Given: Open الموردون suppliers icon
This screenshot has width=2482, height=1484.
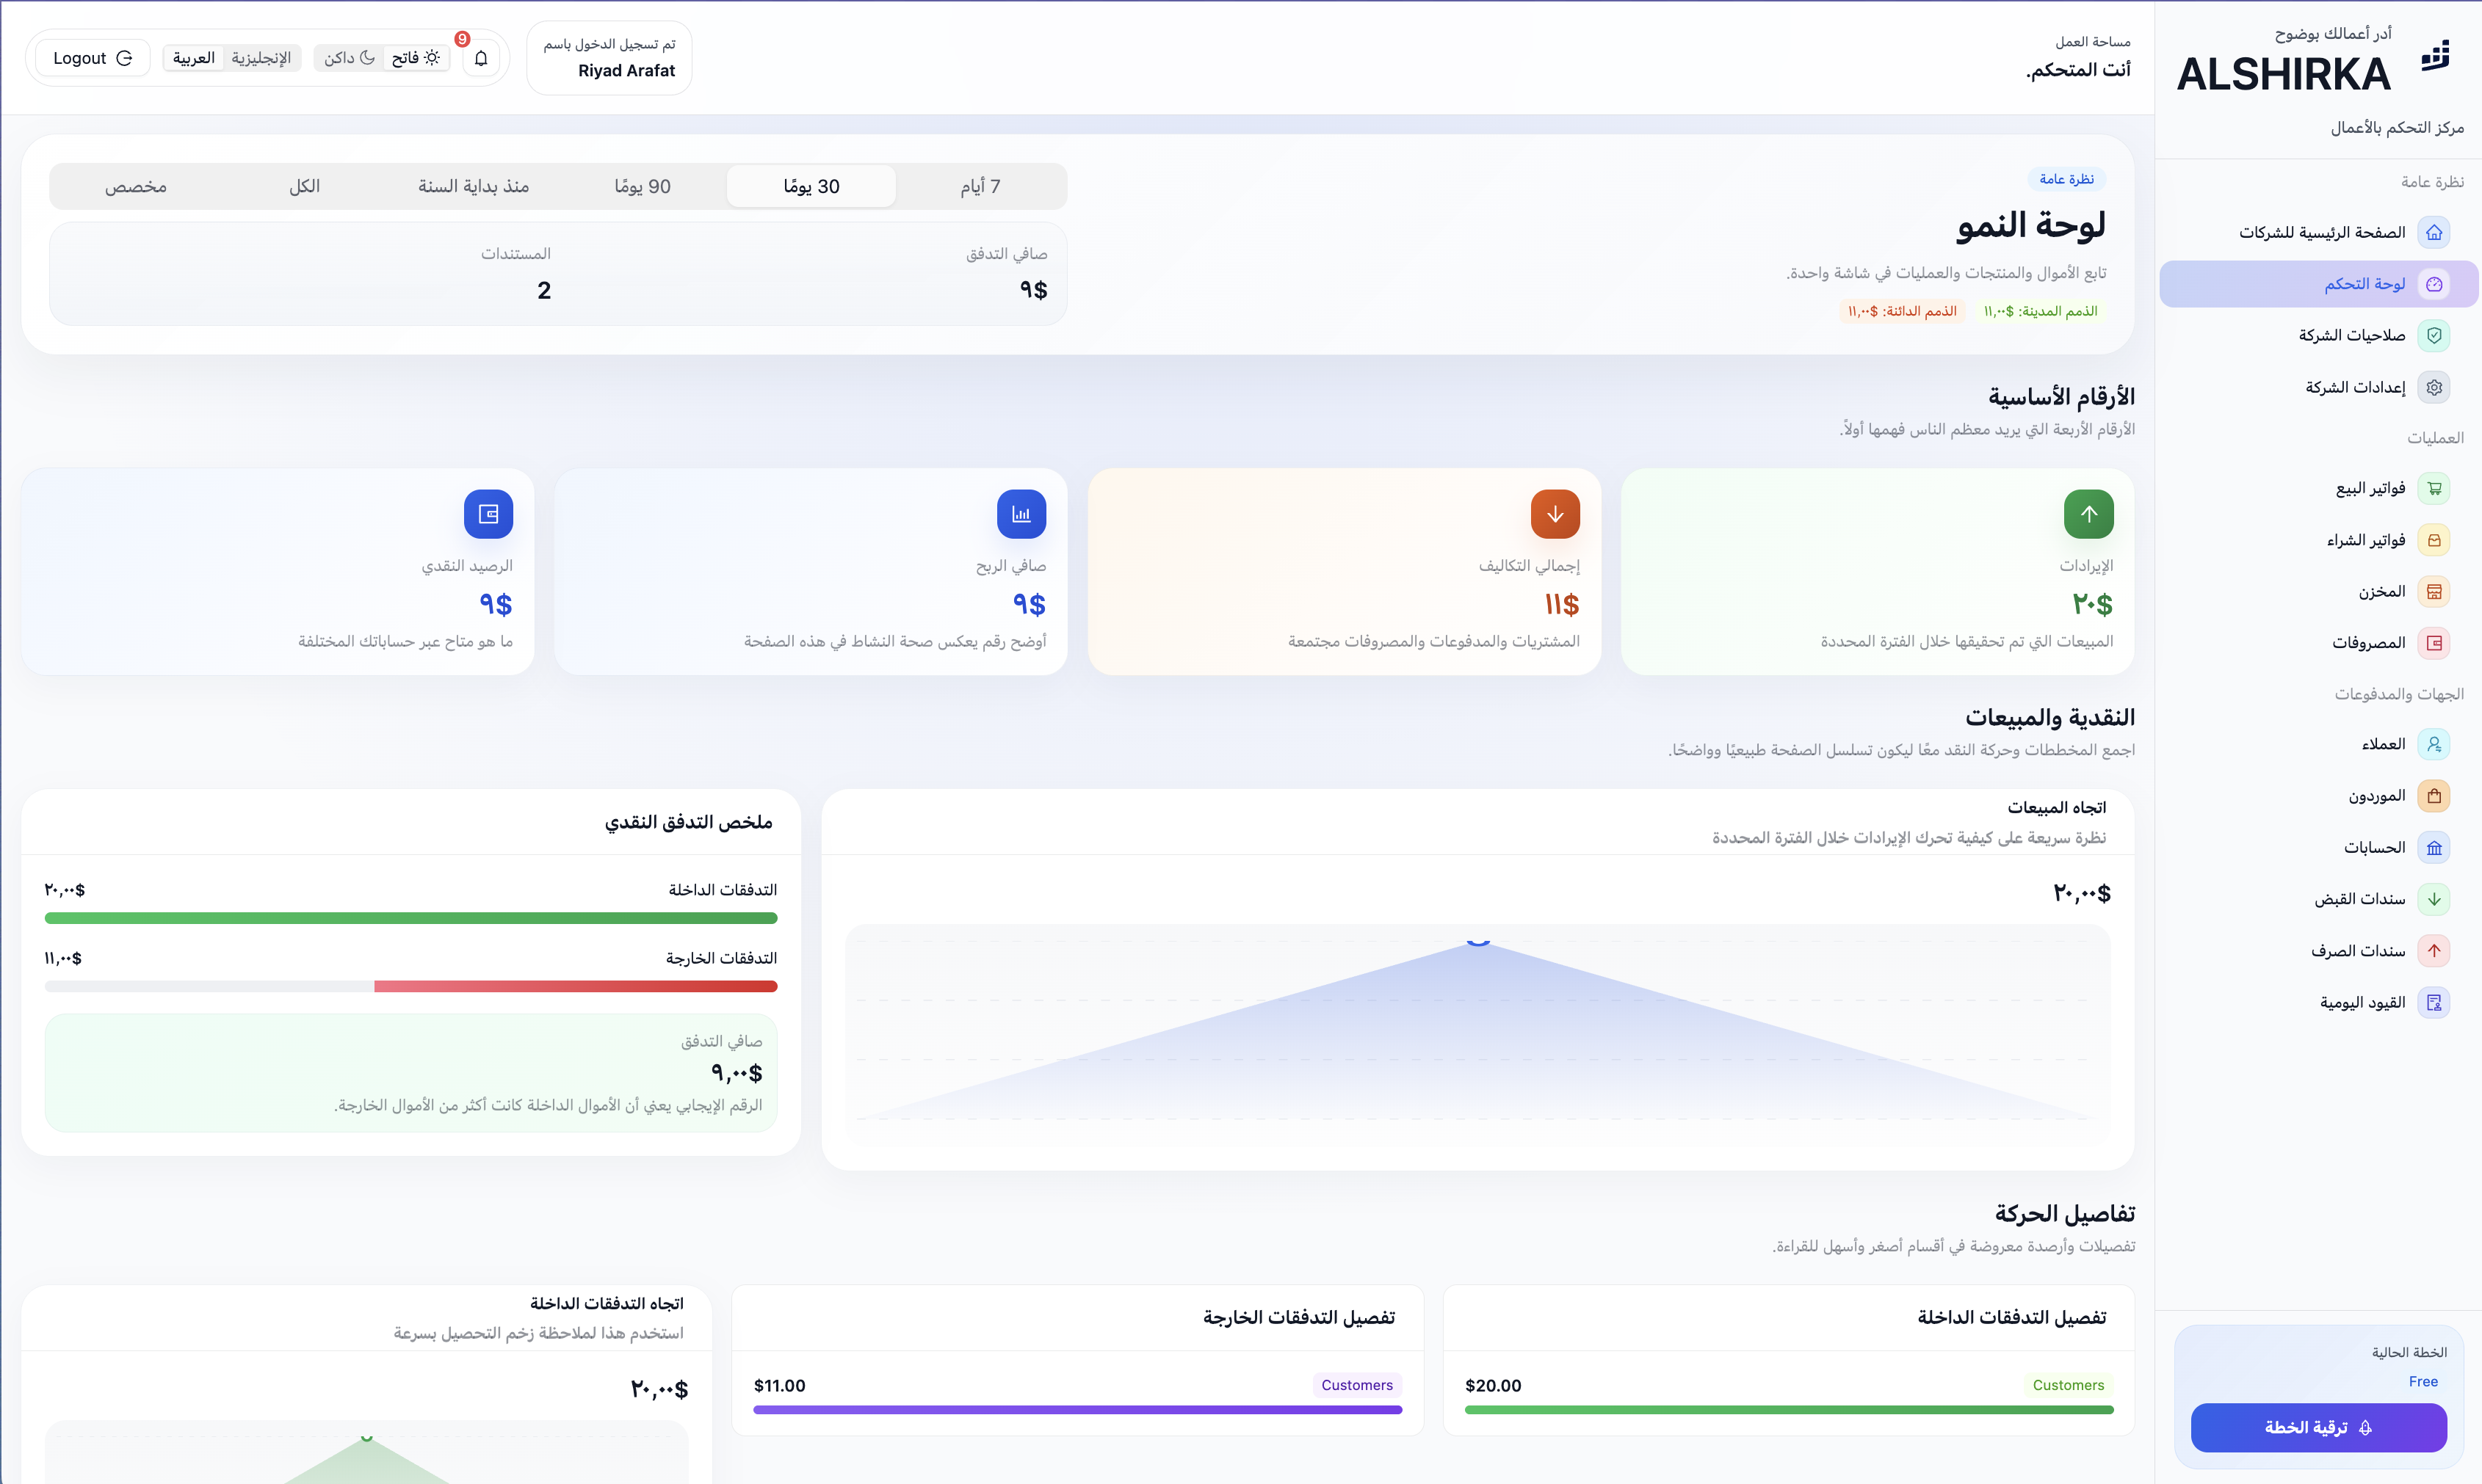Looking at the screenshot, I should (x=2434, y=796).
